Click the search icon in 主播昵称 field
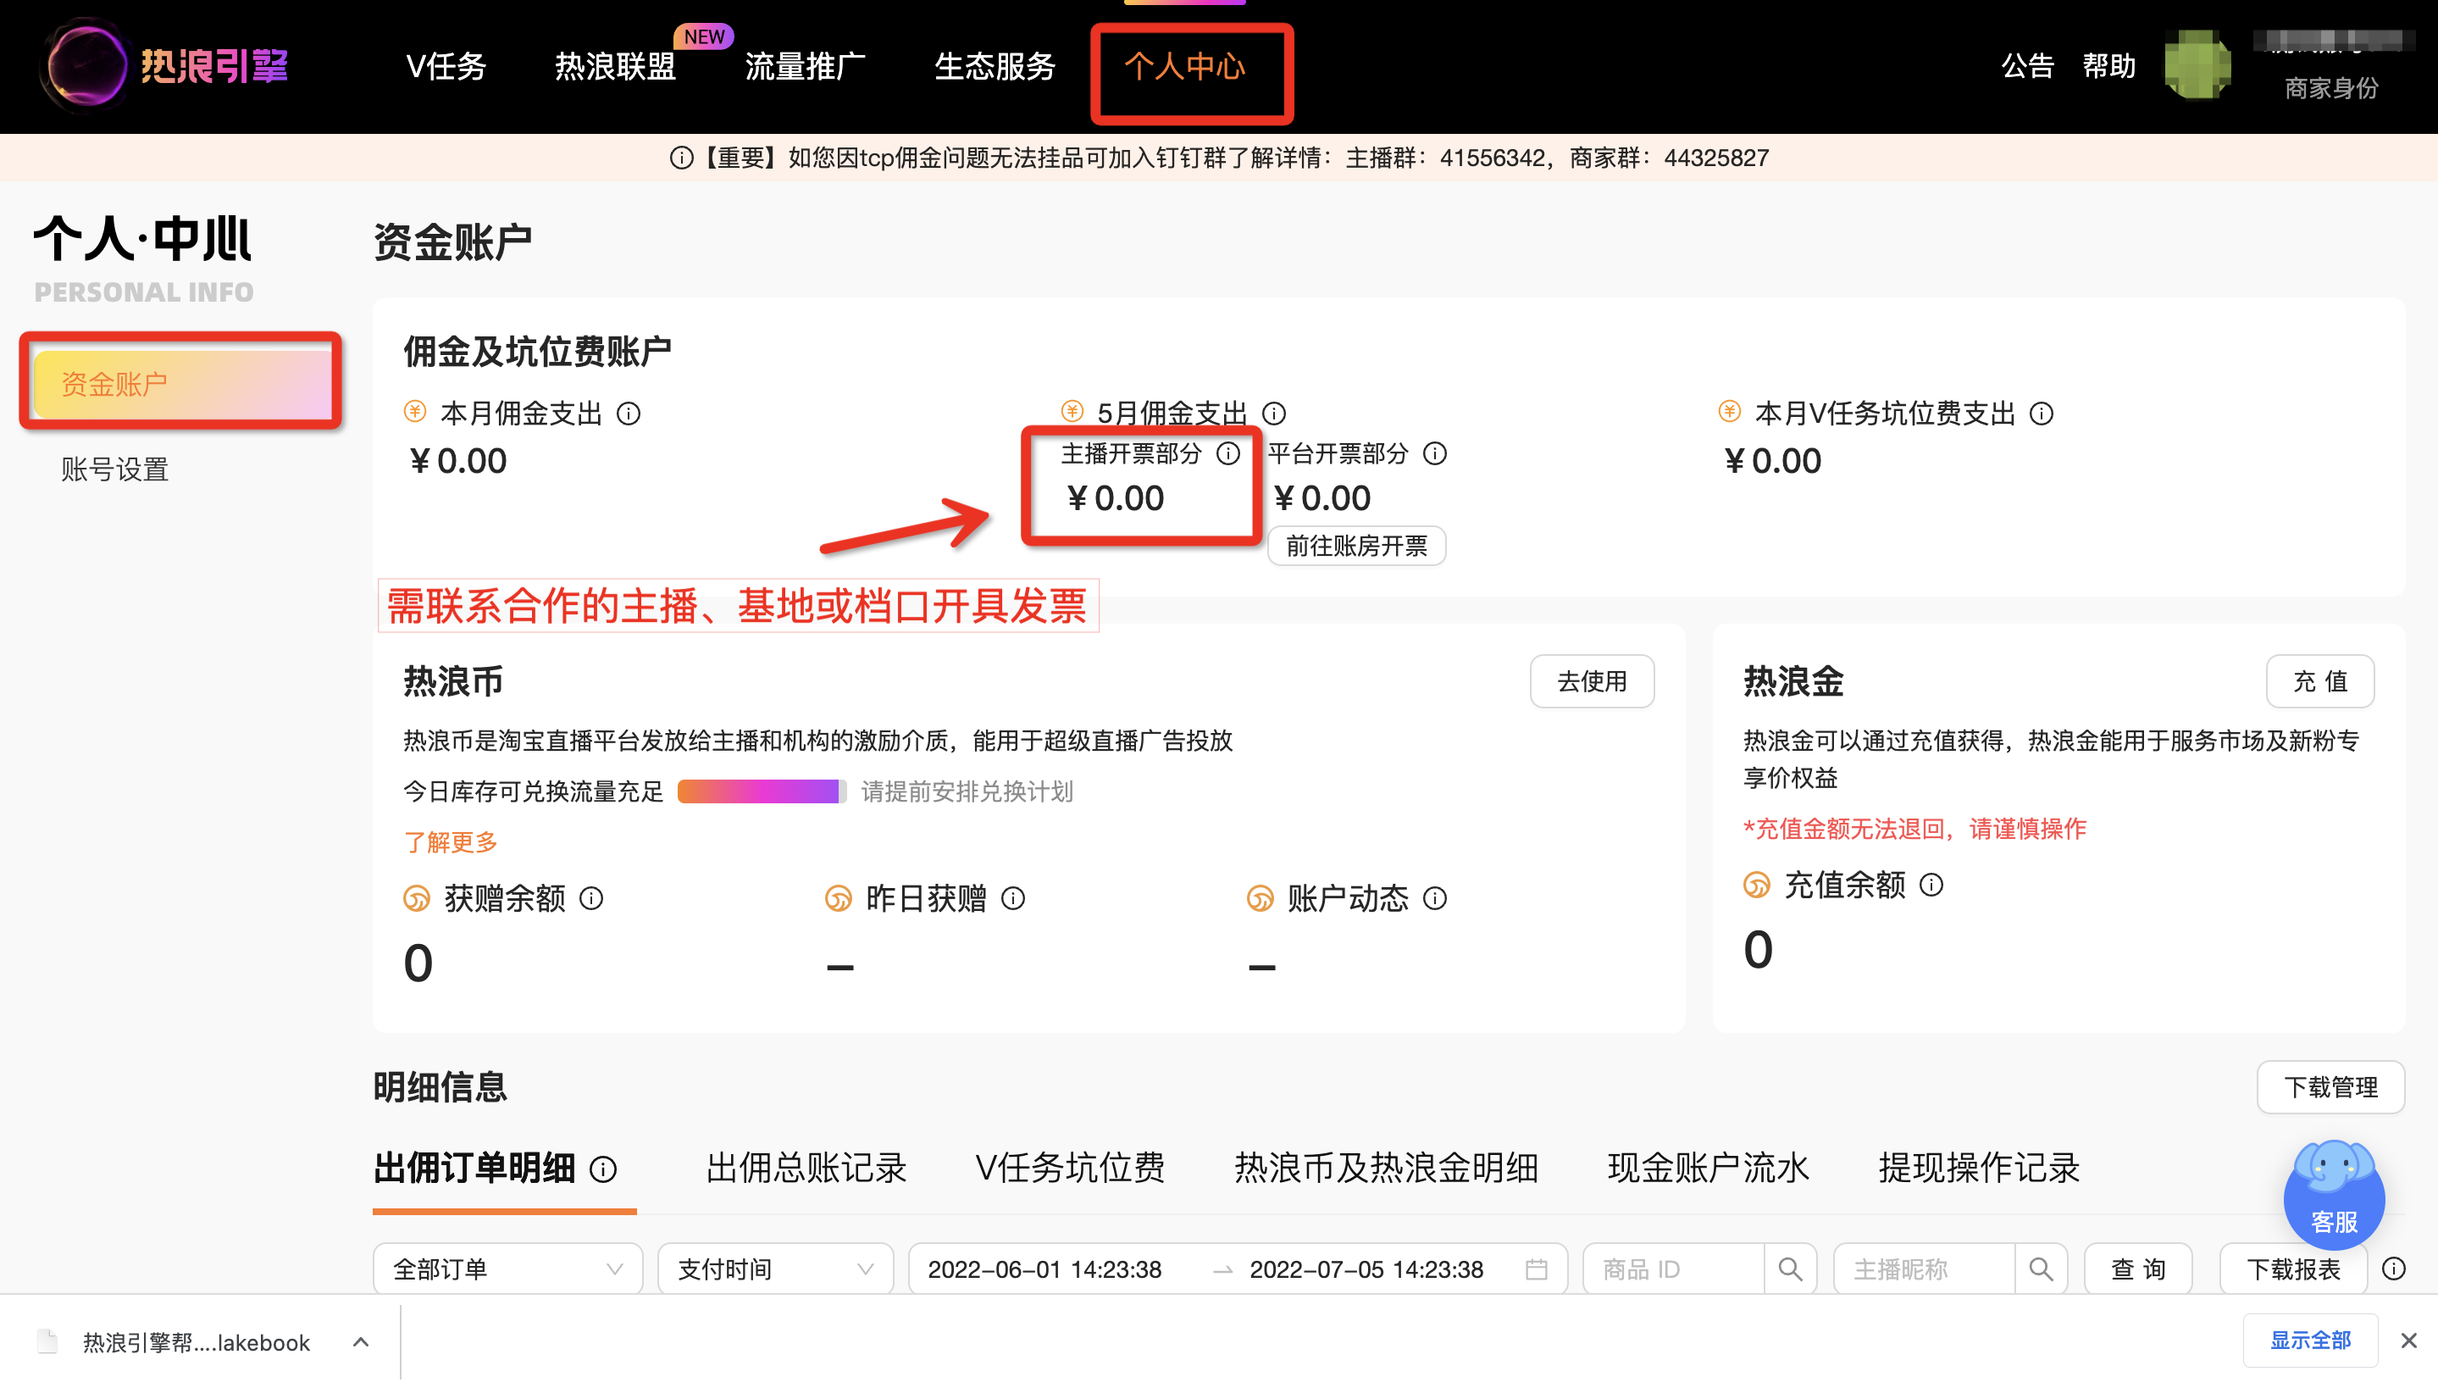This screenshot has width=2438, height=1388. pyautogui.click(x=2041, y=1269)
